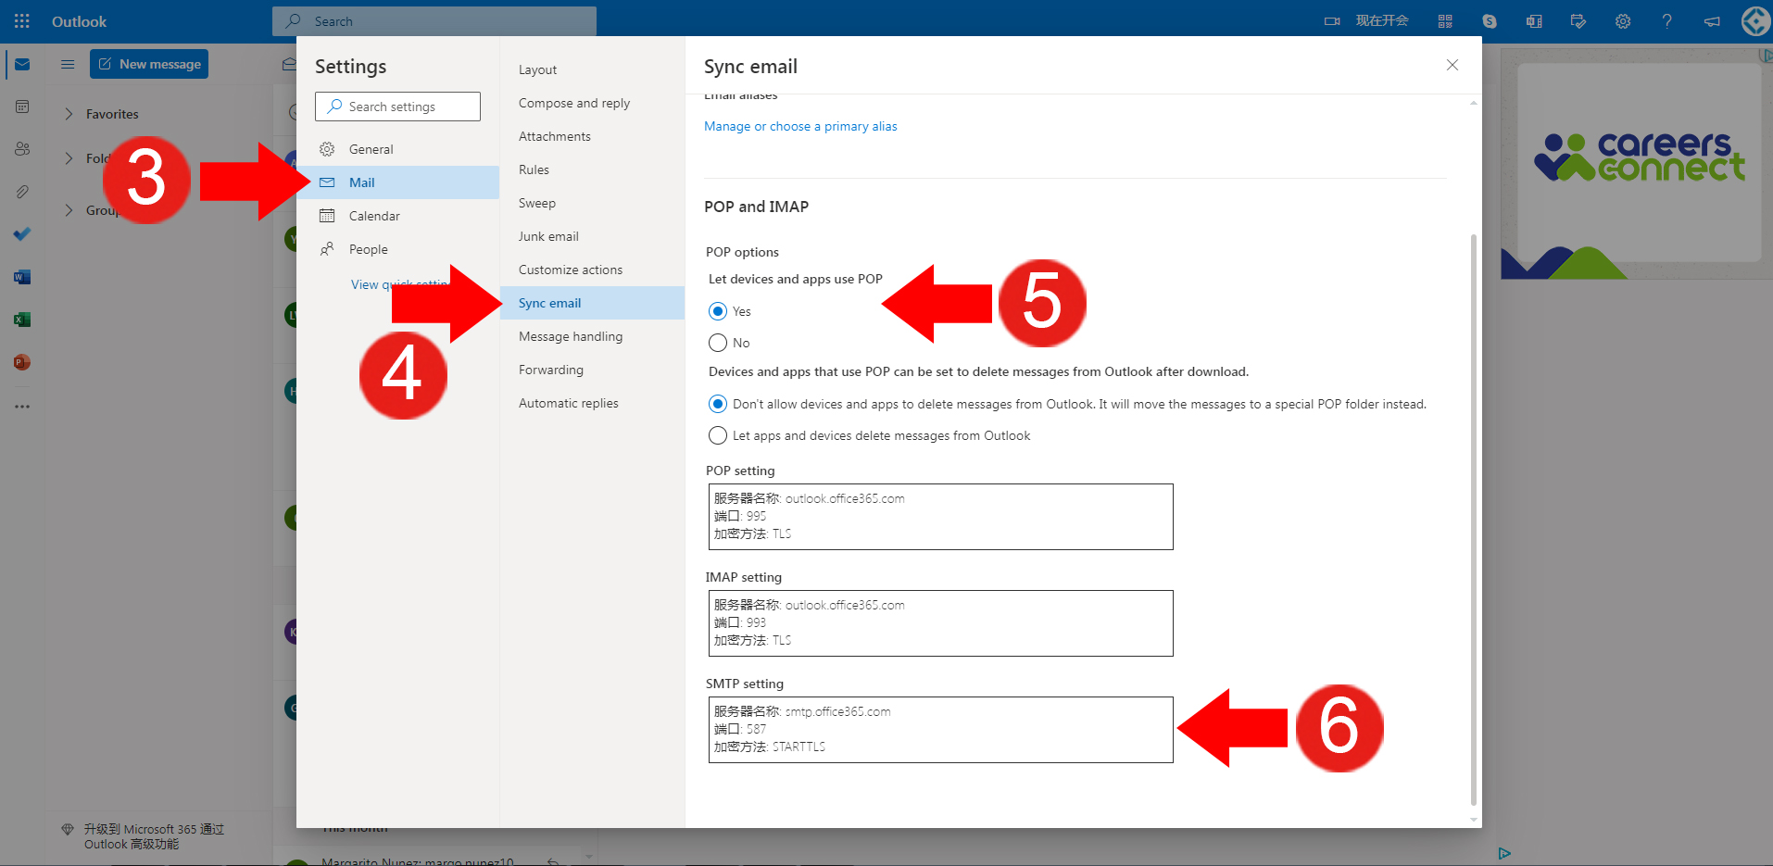Click the ad choices triangle icon
Viewport: 1773px width, 866px height.
pyautogui.click(x=1504, y=853)
